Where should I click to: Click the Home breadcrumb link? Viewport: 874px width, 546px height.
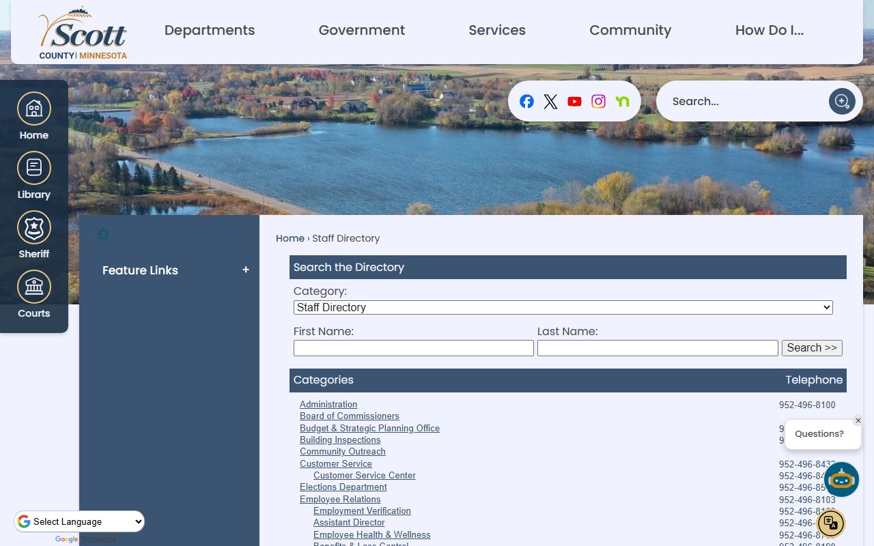click(290, 238)
